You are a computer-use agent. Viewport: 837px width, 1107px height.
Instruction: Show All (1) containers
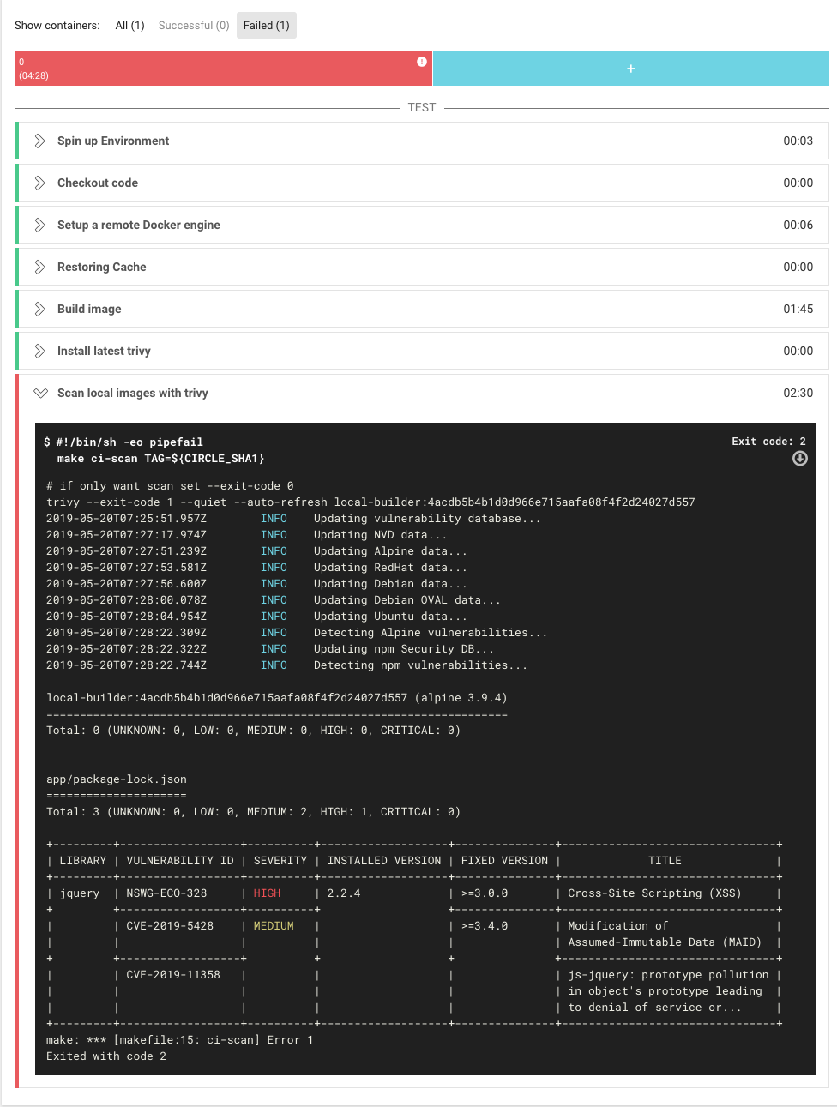click(x=129, y=26)
